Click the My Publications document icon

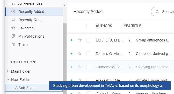coord(13,36)
